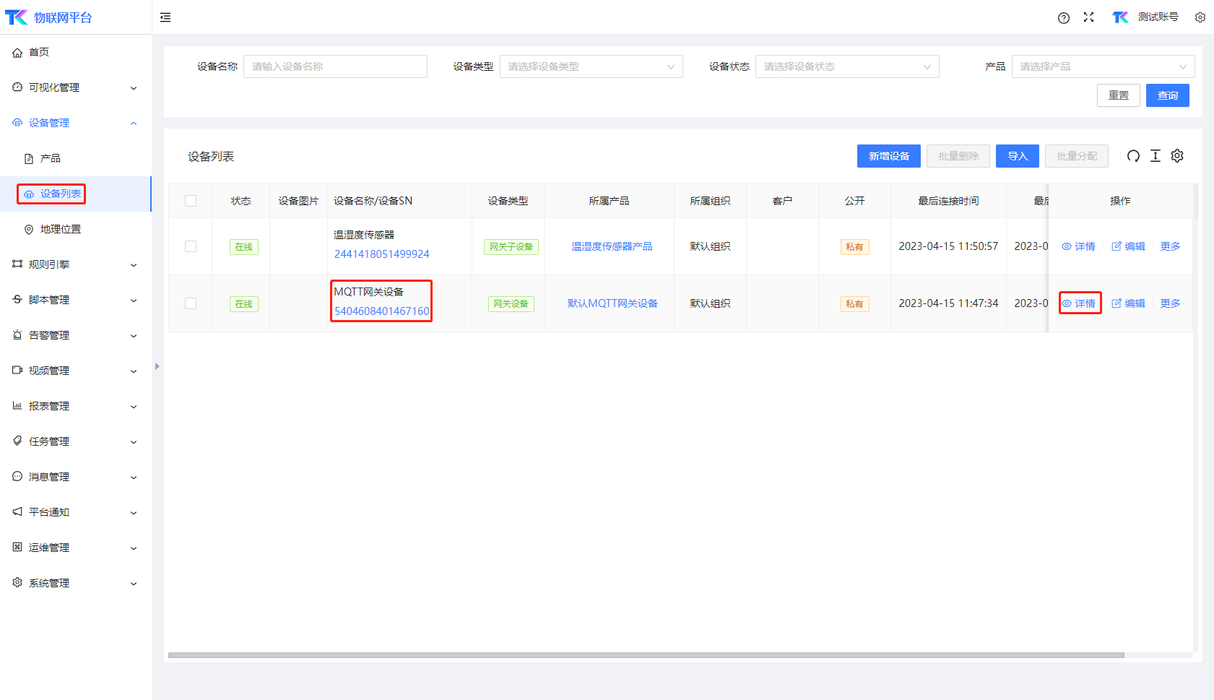
Task: Edit the MQTT网关设备 row
Action: coord(1128,303)
